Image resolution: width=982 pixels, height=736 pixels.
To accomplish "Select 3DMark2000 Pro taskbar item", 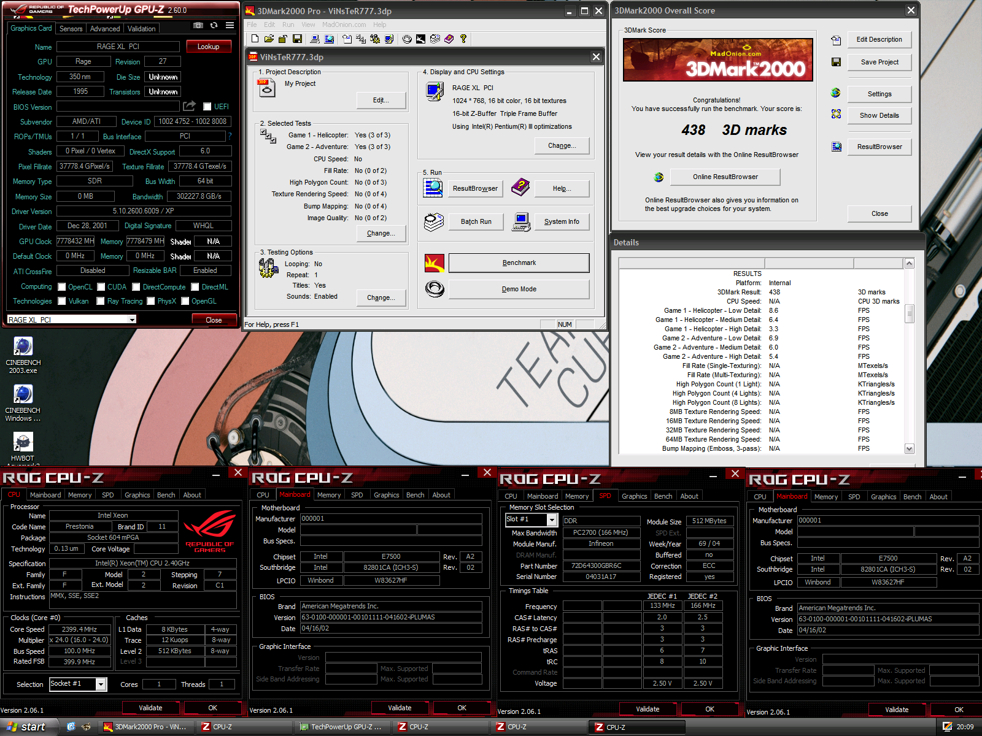I will point(147,727).
